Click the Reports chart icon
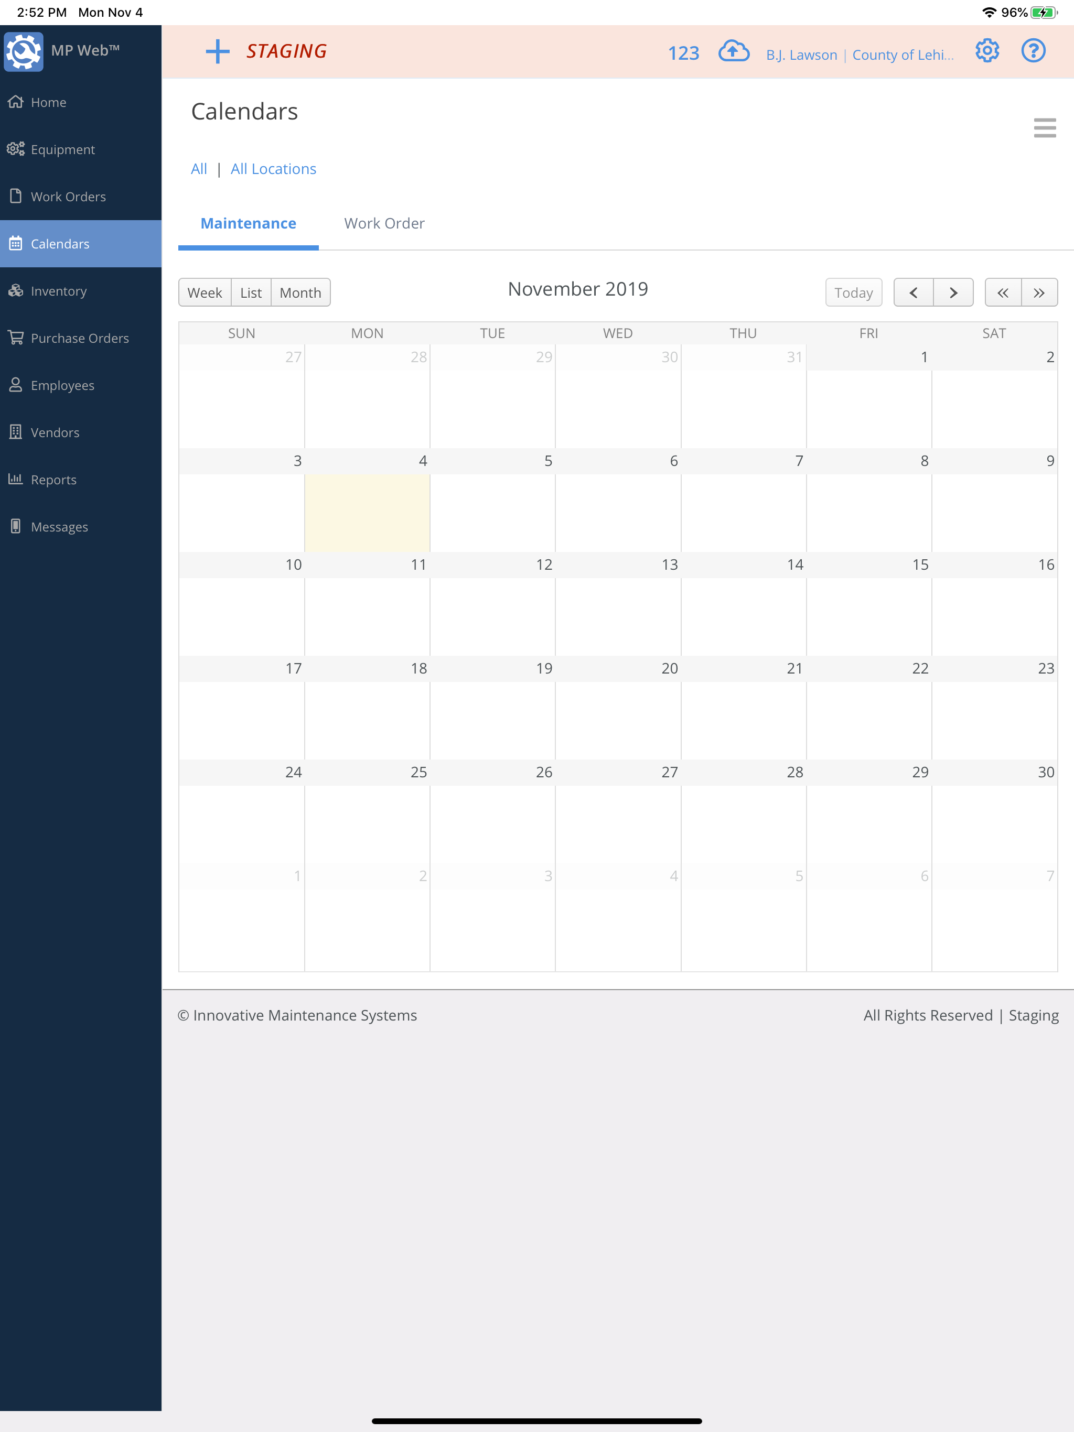Viewport: 1074px width, 1432px height. pyautogui.click(x=16, y=479)
